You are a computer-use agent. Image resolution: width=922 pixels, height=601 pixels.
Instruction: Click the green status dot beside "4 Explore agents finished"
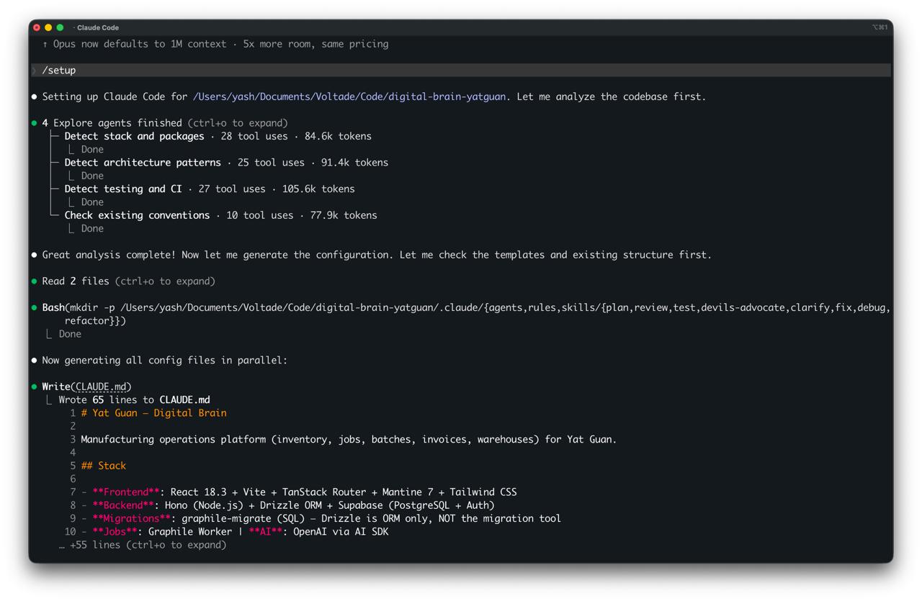[33, 123]
